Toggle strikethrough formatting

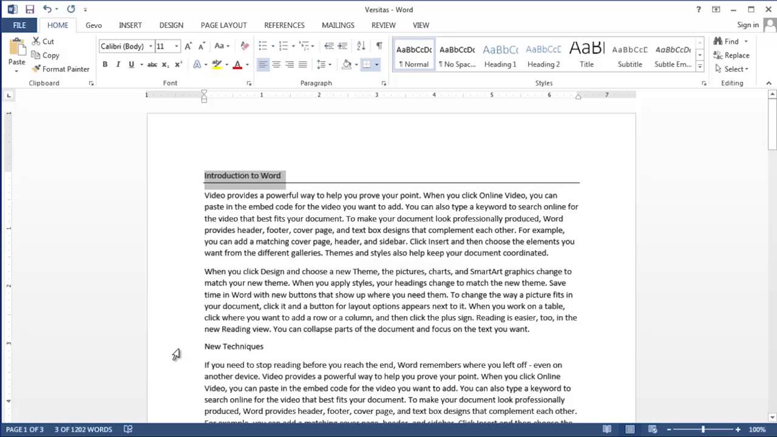[152, 64]
